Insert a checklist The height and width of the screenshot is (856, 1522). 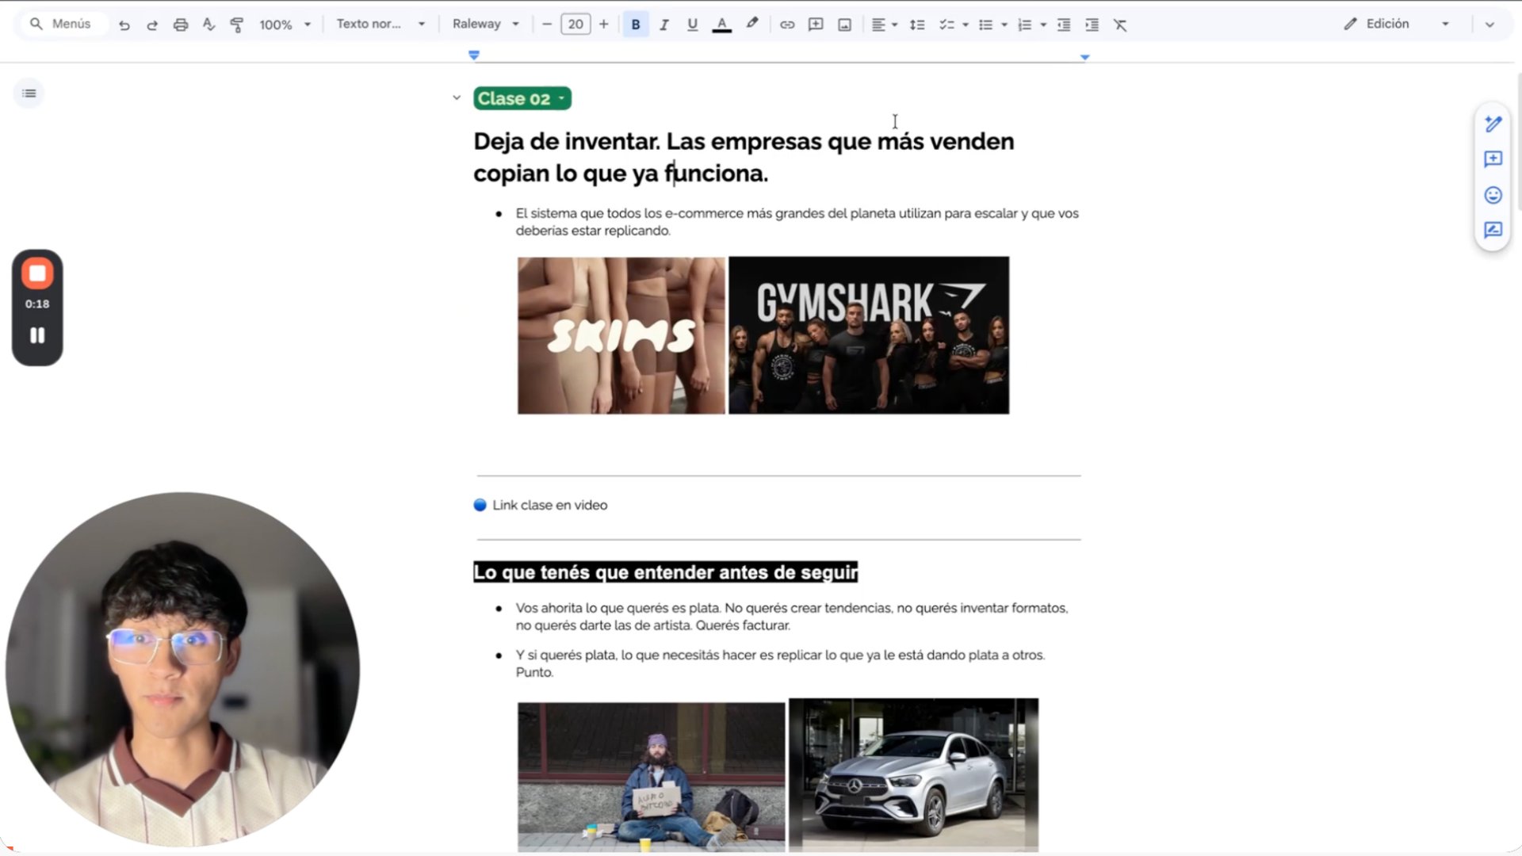click(946, 25)
